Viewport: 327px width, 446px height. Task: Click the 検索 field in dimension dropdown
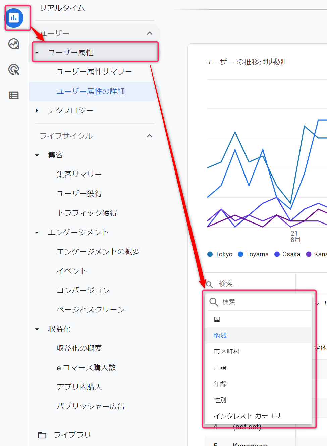coord(262,302)
